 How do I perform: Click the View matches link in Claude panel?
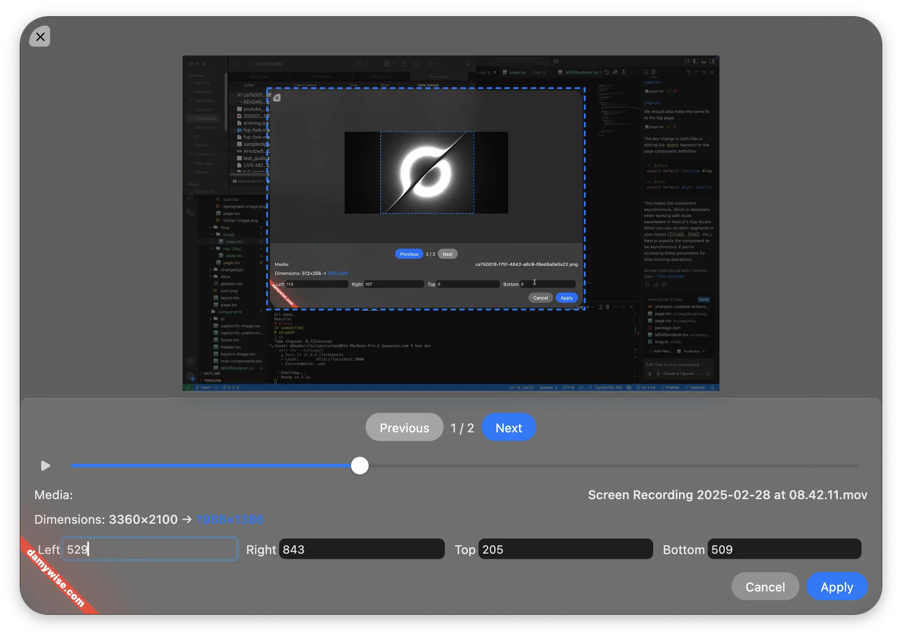pos(670,276)
